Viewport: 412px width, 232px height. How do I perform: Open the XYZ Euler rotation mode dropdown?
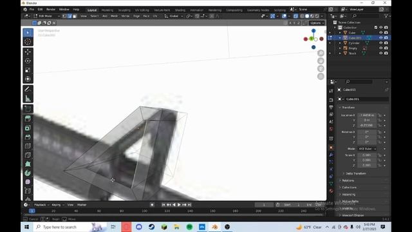pyautogui.click(x=368, y=149)
